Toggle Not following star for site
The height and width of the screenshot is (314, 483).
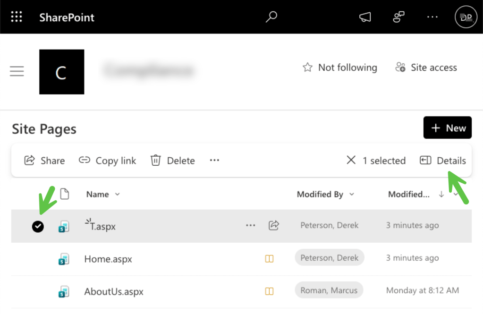[x=308, y=68]
